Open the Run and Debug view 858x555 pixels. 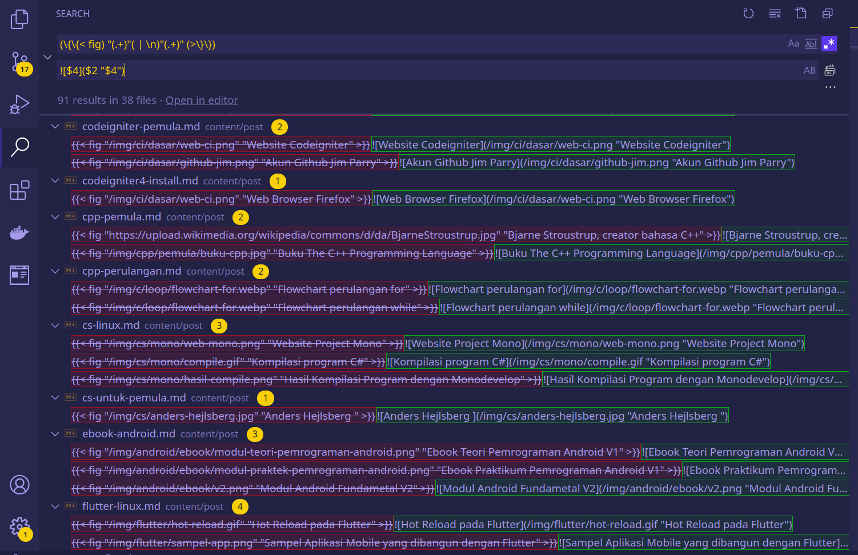click(19, 104)
